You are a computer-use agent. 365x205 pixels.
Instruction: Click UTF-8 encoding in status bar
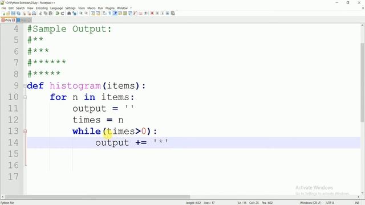pos(330,203)
